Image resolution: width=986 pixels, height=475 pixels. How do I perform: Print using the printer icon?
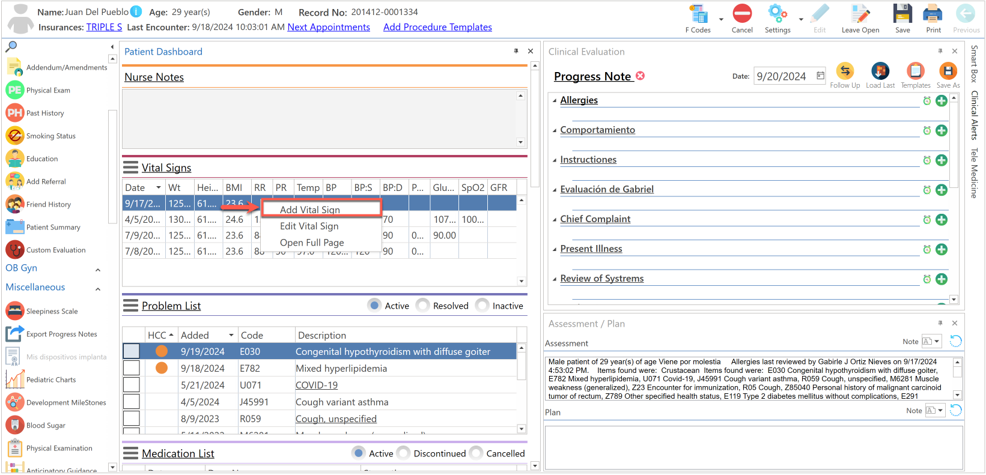pos(933,14)
